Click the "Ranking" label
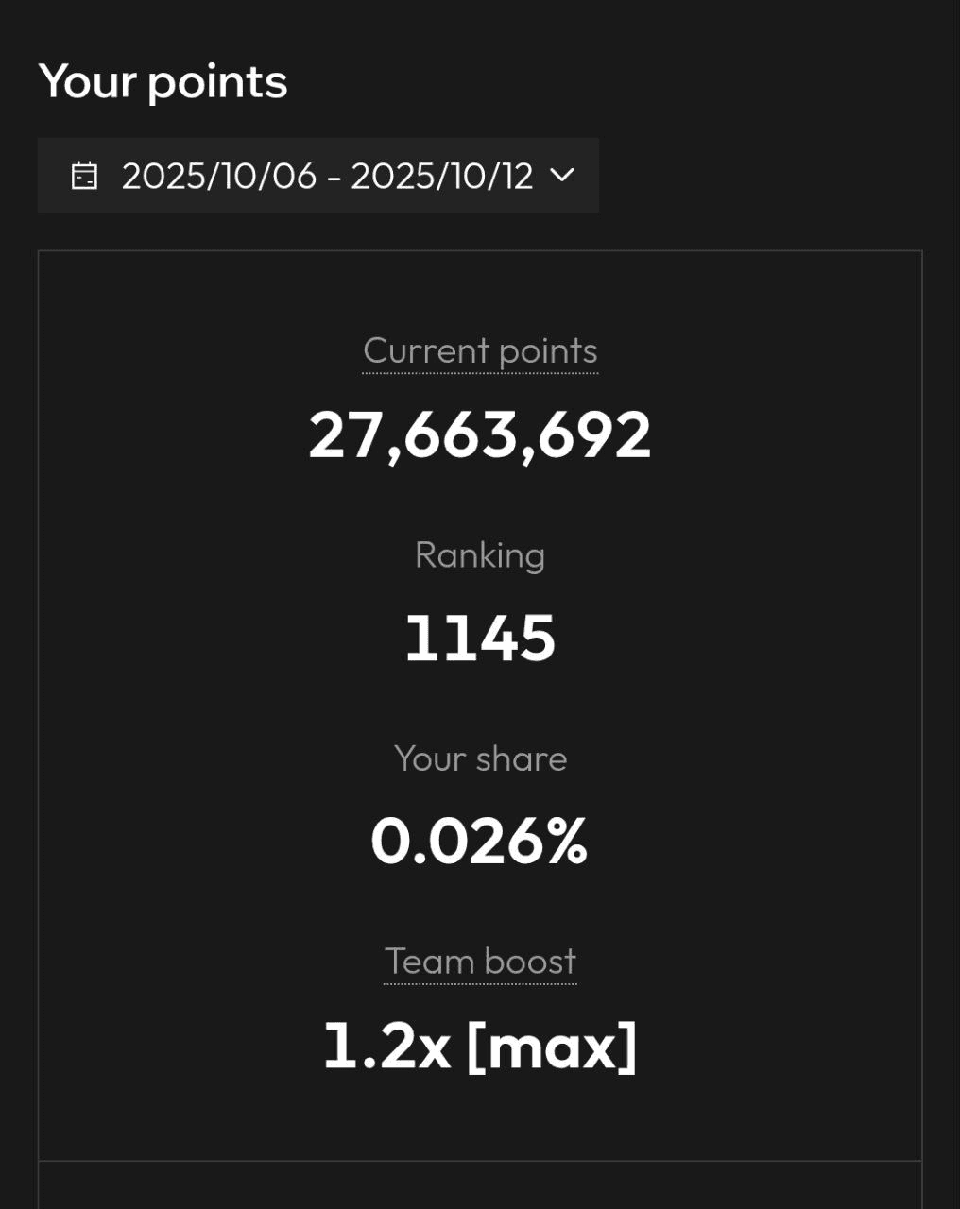The height and width of the screenshot is (1209, 960). click(480, 555)
